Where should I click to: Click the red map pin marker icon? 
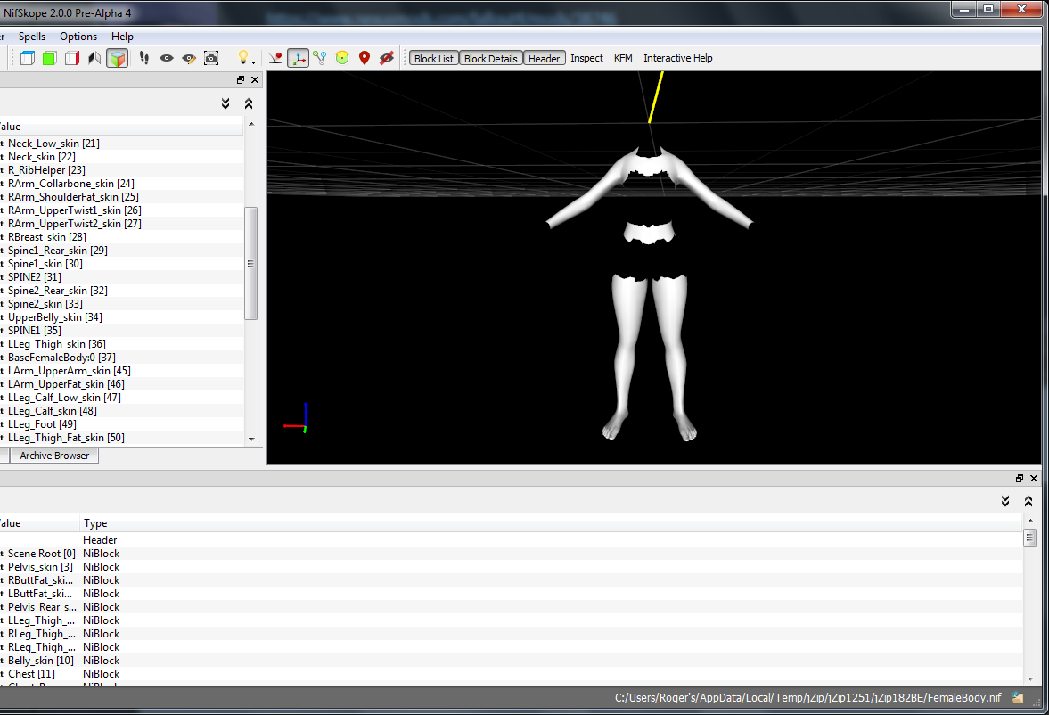click(365, 58)
